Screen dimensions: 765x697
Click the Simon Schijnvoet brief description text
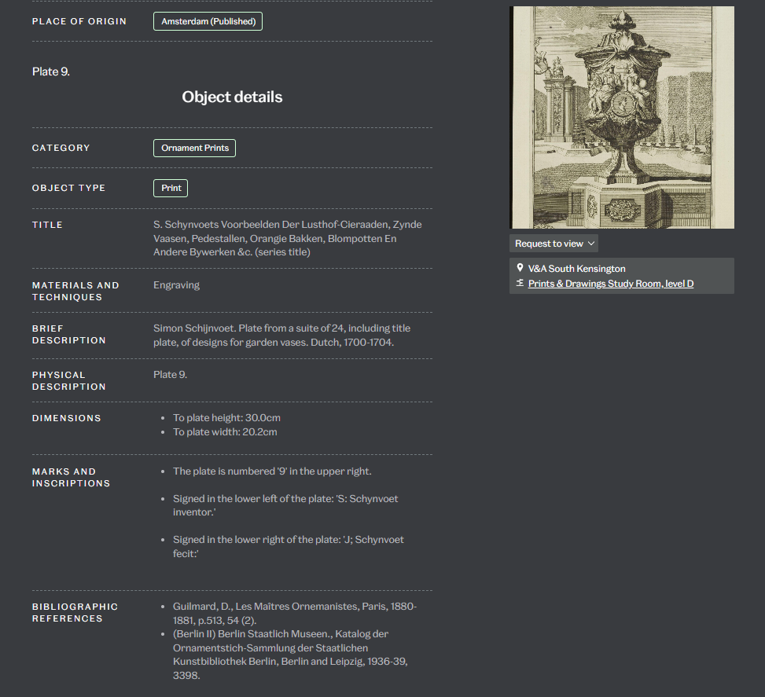281,336
